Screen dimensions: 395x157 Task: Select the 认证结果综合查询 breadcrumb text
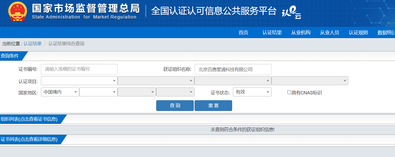pyautogui.click(x=66, y=44)
